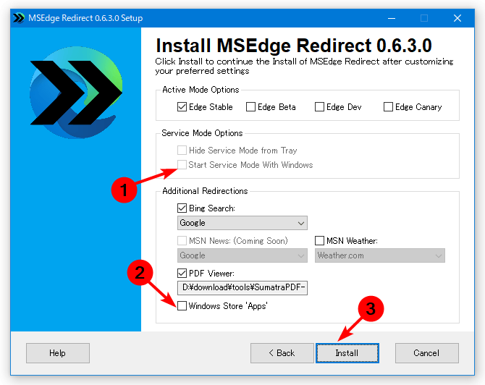Image resolution: width=485 pixels, height=385 pixels.
Task: Click the MSEdge Redirect title bar icon
Action: coord(19,18)
